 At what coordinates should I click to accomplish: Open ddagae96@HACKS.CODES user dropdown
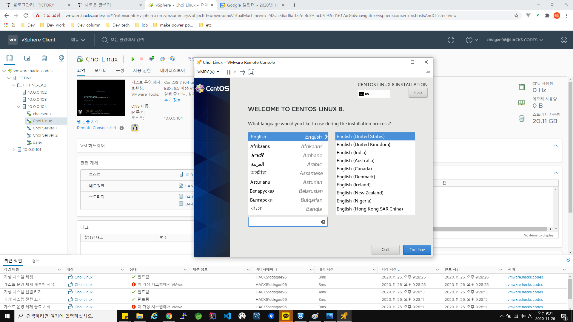[x=515, y=40]
